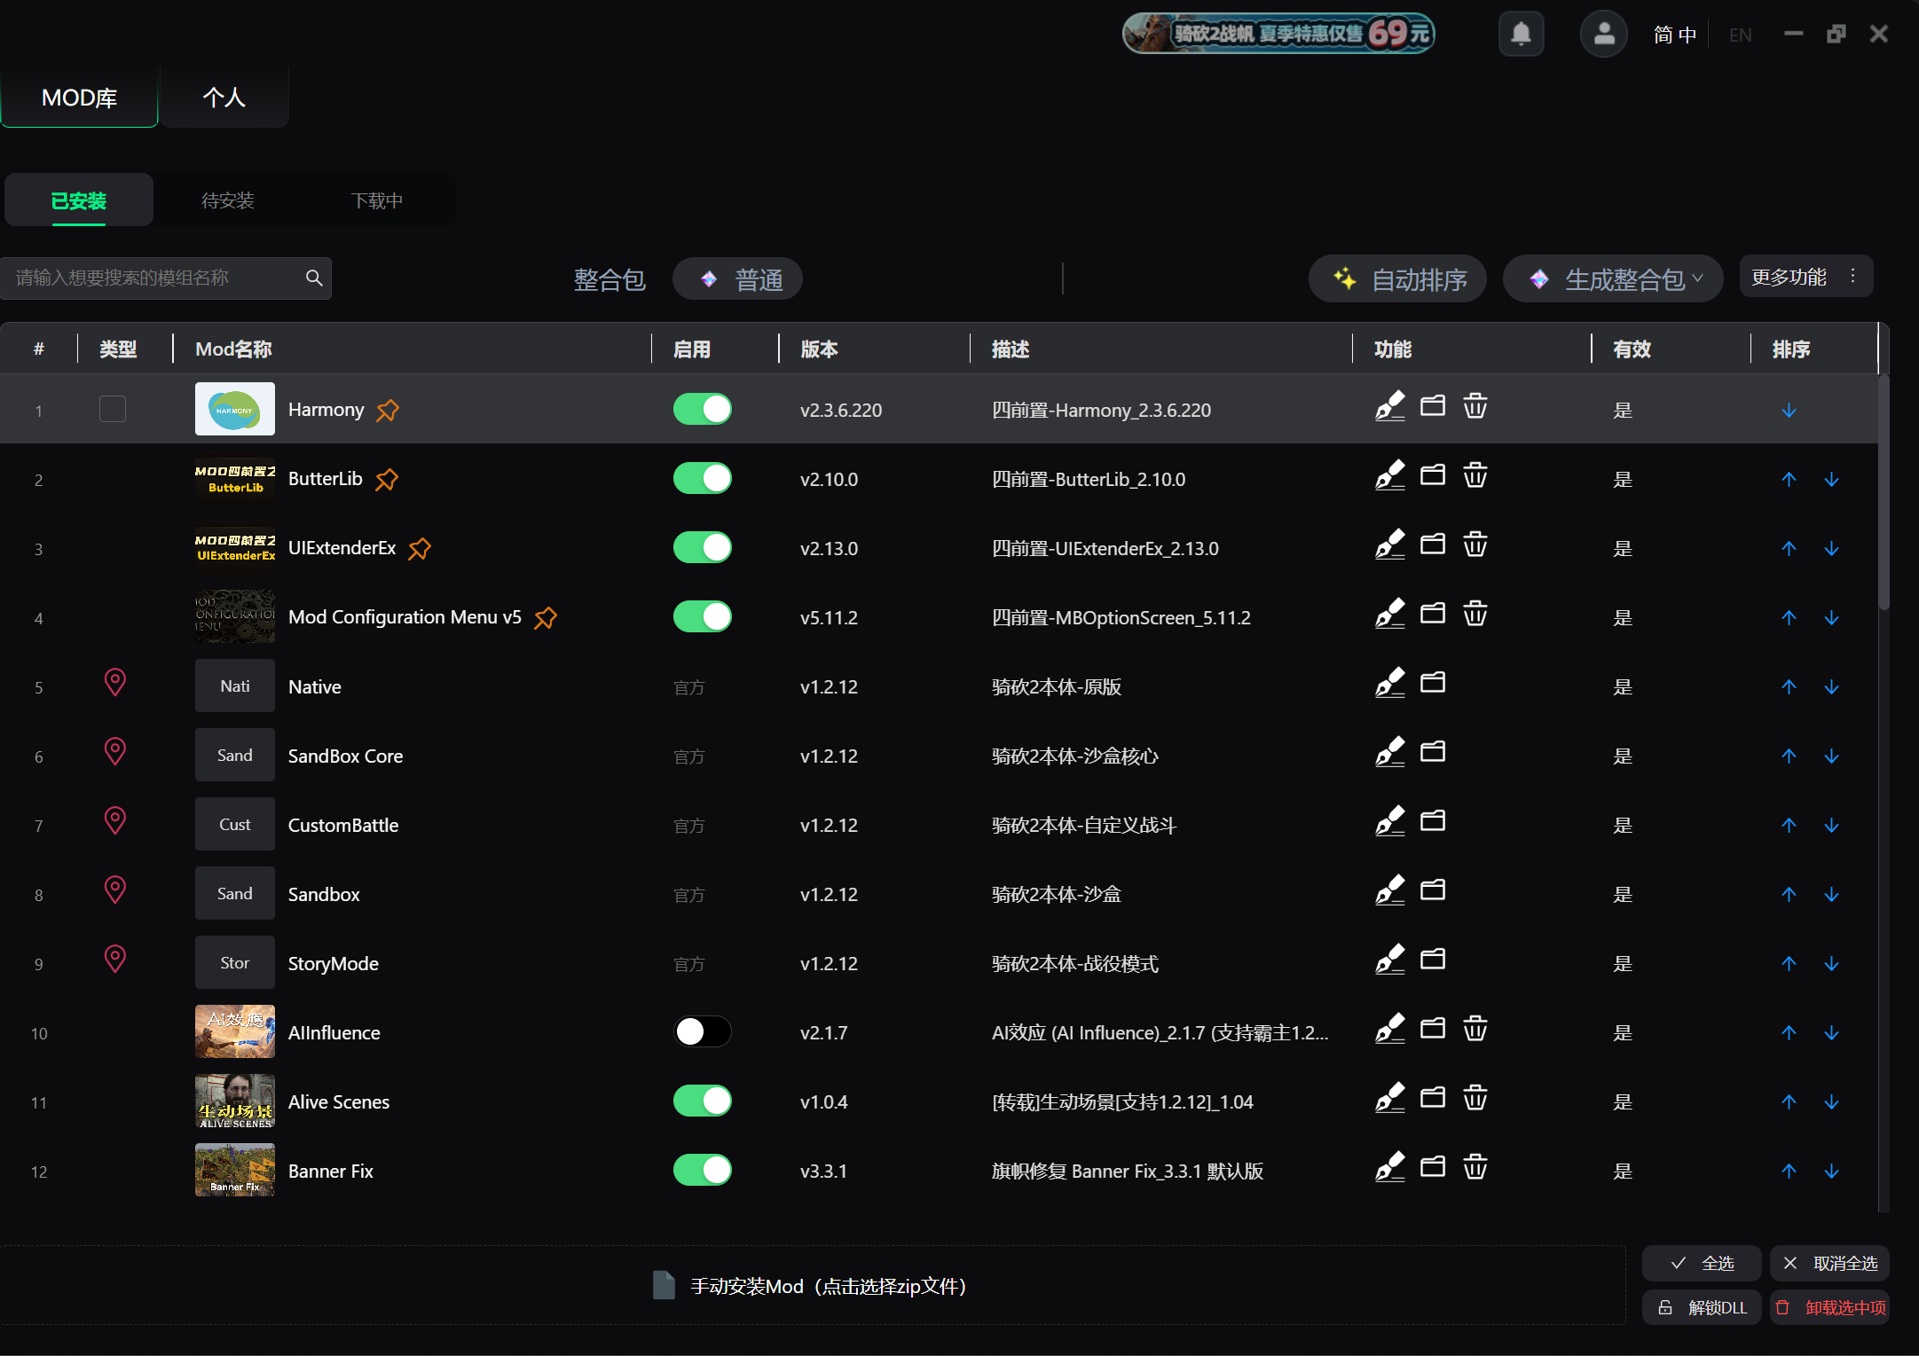The width and height of the screenshot is (1919, 1356).
Task: Open the 更多功能 menu
Action: point(1806,277)
